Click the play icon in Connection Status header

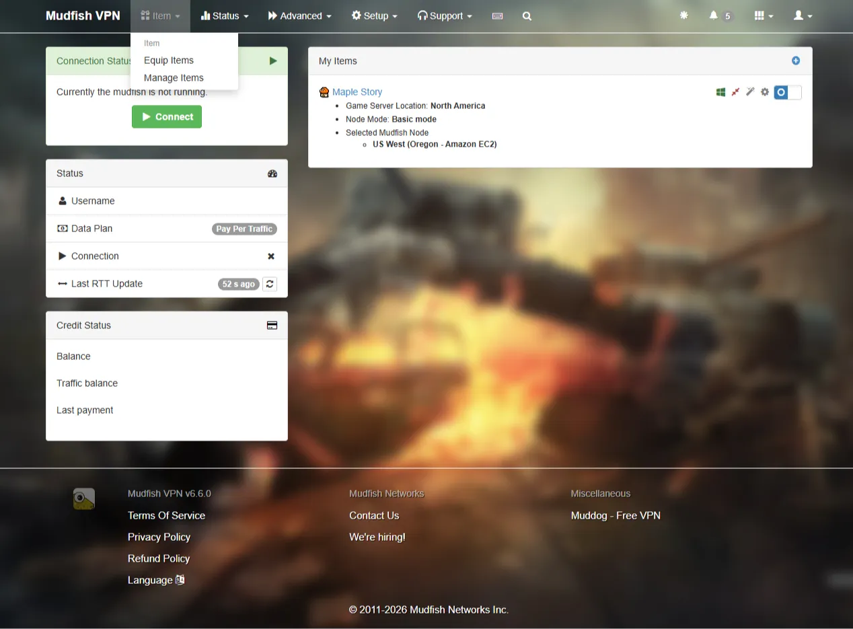(x=273, y=61)
